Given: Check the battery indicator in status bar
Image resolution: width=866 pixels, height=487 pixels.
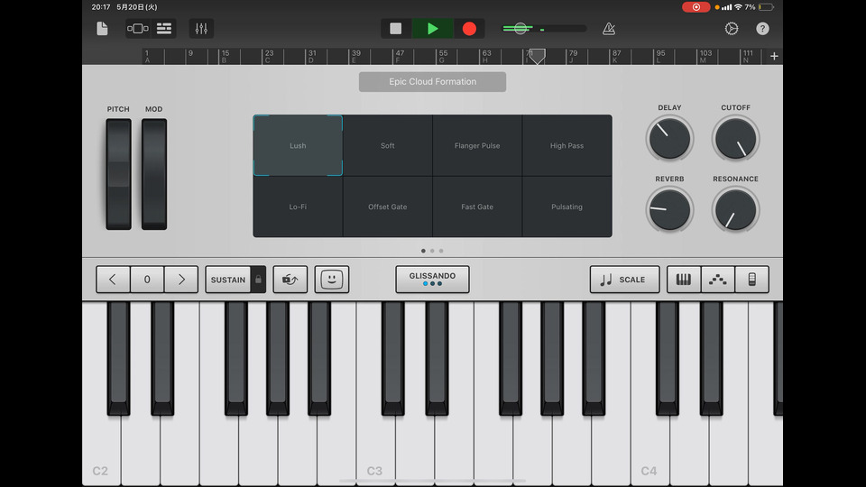Looking at the screenshot, I should click(766, 7).
